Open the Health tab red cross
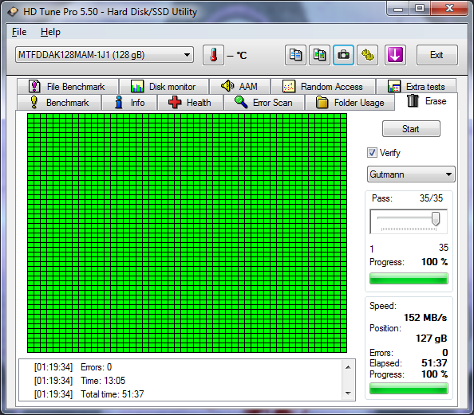The image size is (474, 415). click(190, 102)
